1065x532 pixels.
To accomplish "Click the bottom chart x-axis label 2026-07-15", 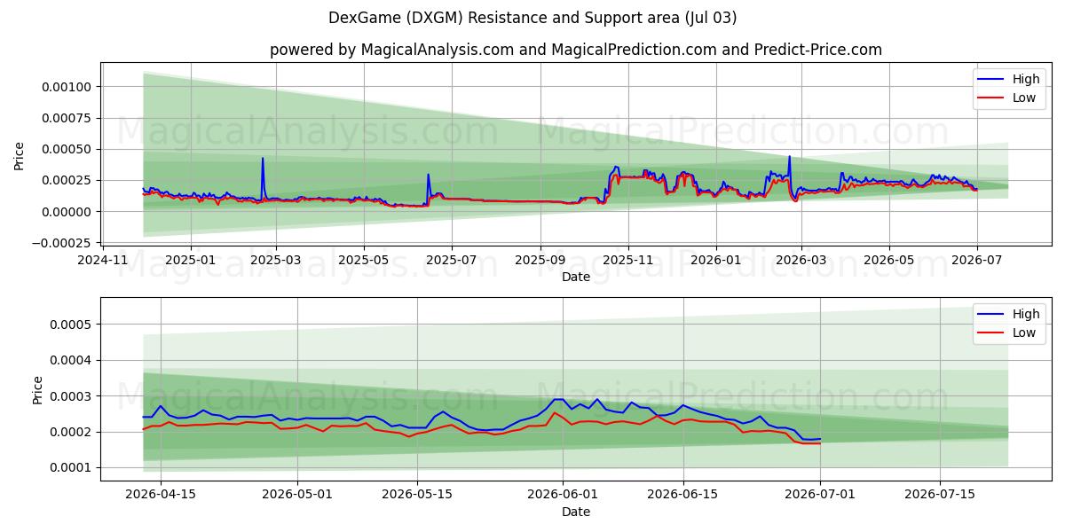I will pyautogui.click(x=940, y=495).
